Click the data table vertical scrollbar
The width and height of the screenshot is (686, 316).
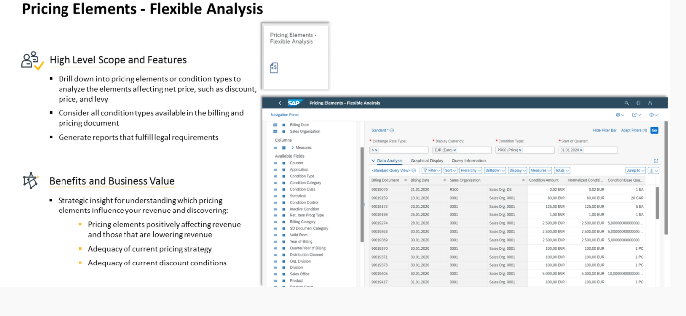coord(657,203)
